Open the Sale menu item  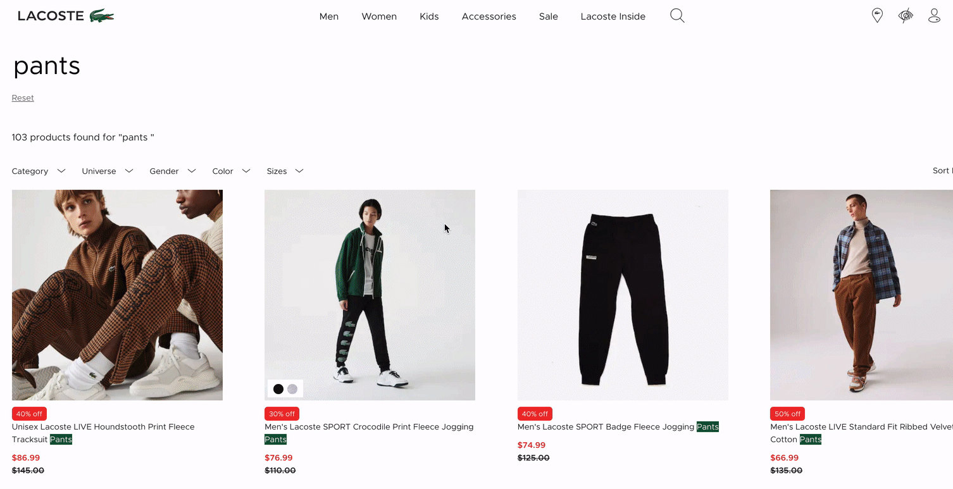tap(549, 16)
